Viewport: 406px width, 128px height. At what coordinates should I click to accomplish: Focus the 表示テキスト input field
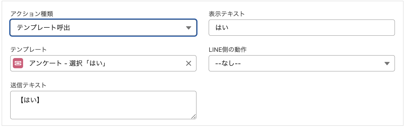301,28
